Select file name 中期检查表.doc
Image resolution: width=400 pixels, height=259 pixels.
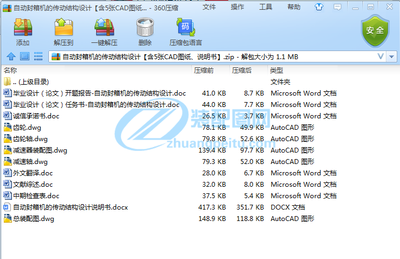pyautogui.click(x=36, y=196)
